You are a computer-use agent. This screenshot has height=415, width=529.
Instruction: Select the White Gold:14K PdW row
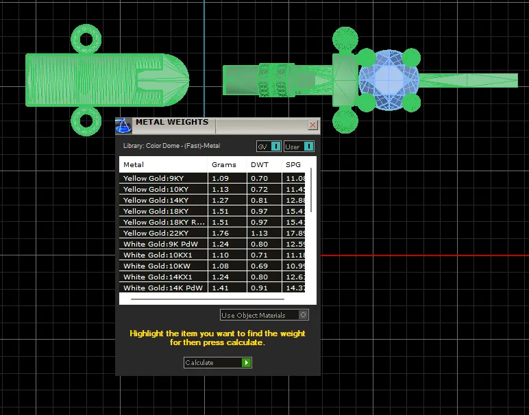point(212,288)
